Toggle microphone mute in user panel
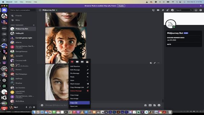This screenshot has height=115, width=204. 26,107
